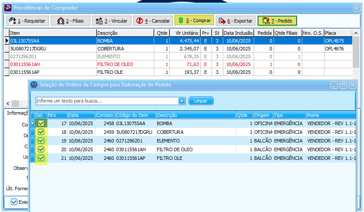The height and width of the screenshot is (212, 364).
Task: Toggle the checkbox for order 21
Action: (41, 158)
